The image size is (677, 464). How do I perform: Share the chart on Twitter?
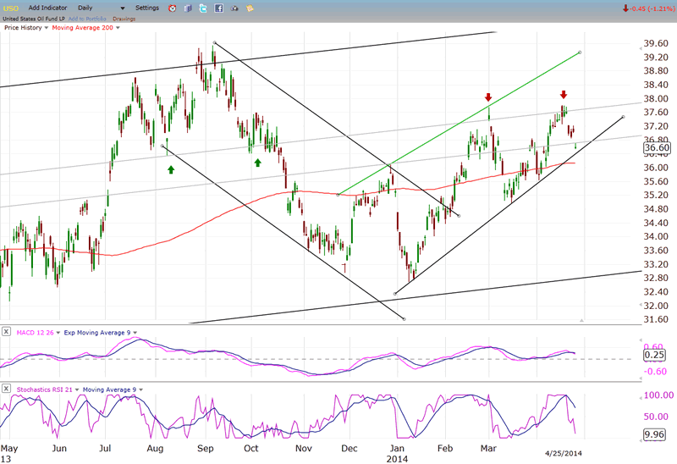click(x=203, y=8)
